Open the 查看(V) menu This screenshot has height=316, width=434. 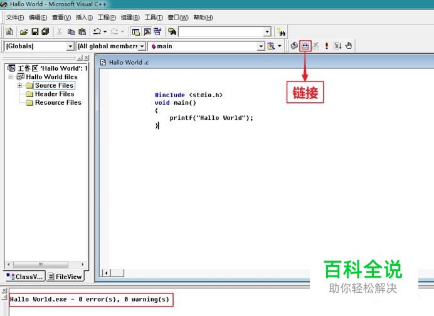pos(61,18)
